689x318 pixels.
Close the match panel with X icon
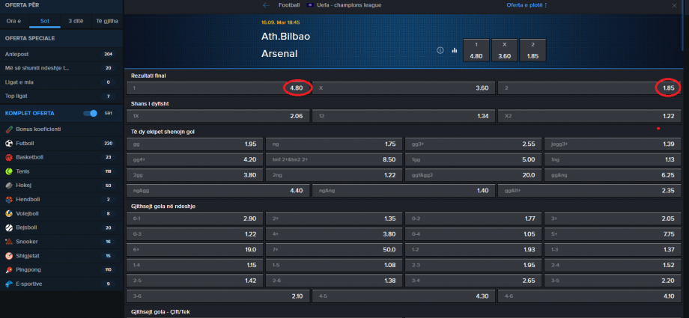[674, 5]
